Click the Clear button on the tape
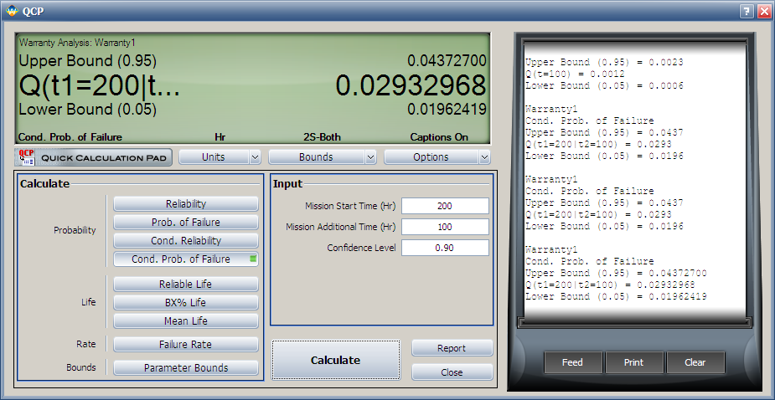 coord(695,362)
